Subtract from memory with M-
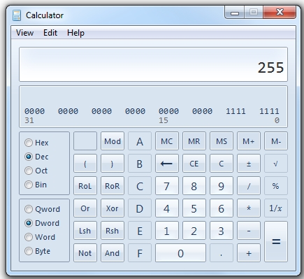The width and height of the screenshot is (304, 279). (276, 141)
